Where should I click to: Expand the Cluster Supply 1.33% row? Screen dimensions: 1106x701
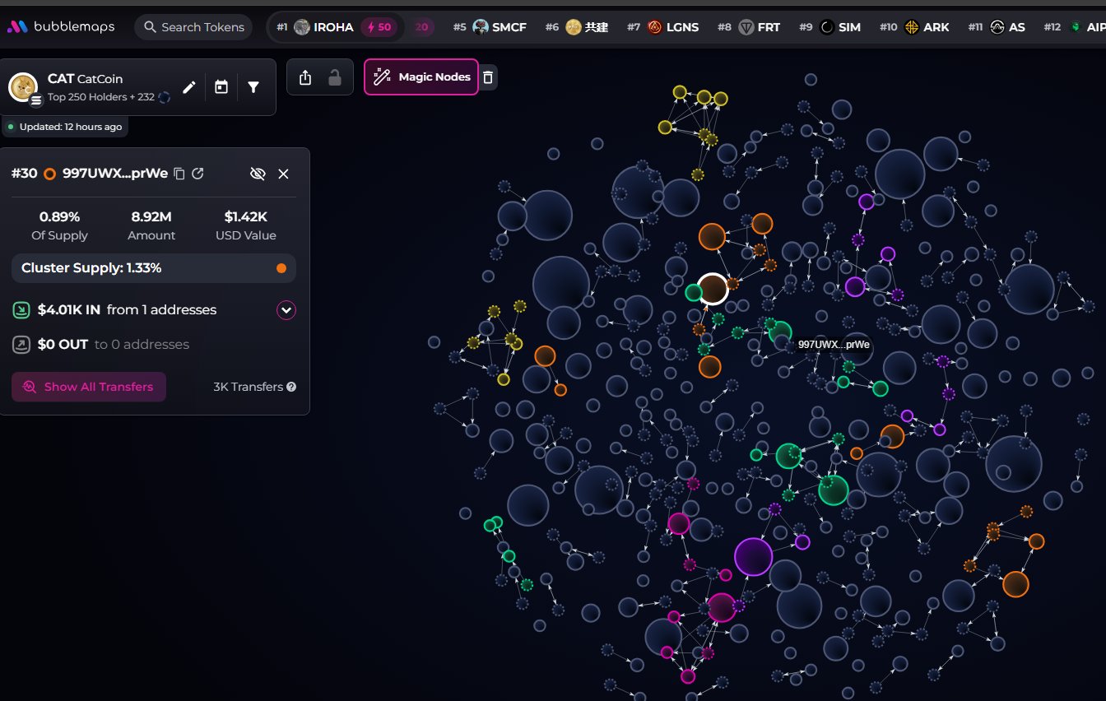[153, 268]
